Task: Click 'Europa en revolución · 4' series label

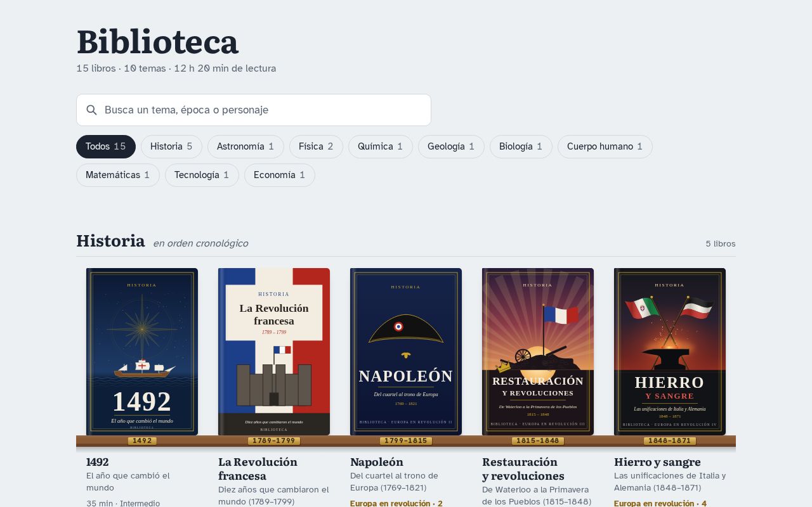Action: tap(660, 503)
